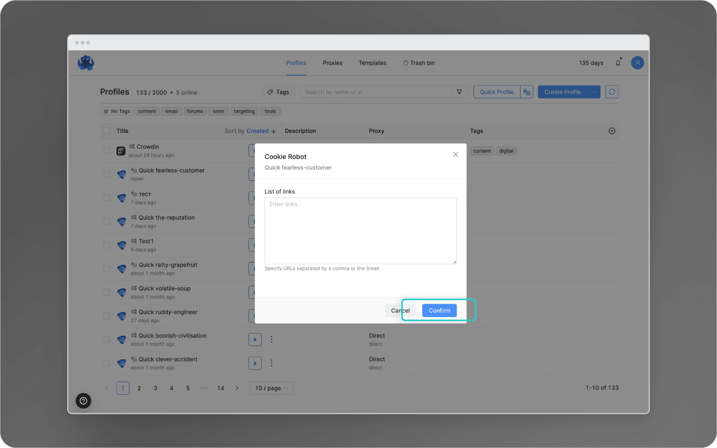Start the Quick boorish-civilisation profile
This screenshot has width=717, height=448.
(255, 339)
